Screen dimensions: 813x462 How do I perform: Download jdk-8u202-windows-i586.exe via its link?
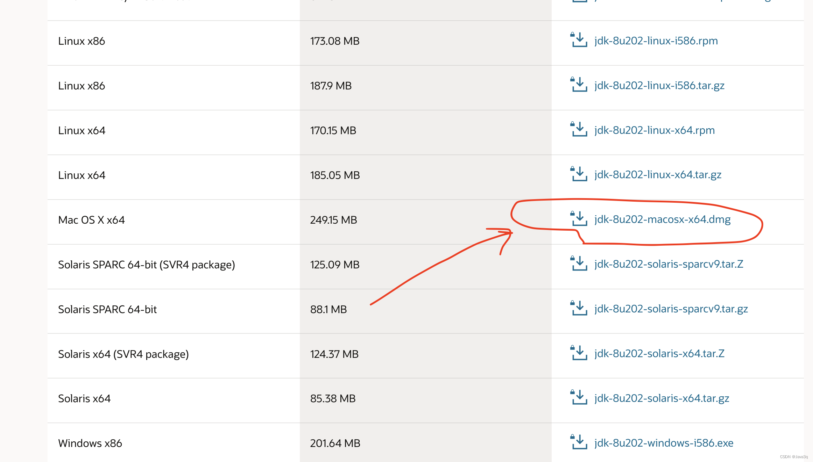664,443
